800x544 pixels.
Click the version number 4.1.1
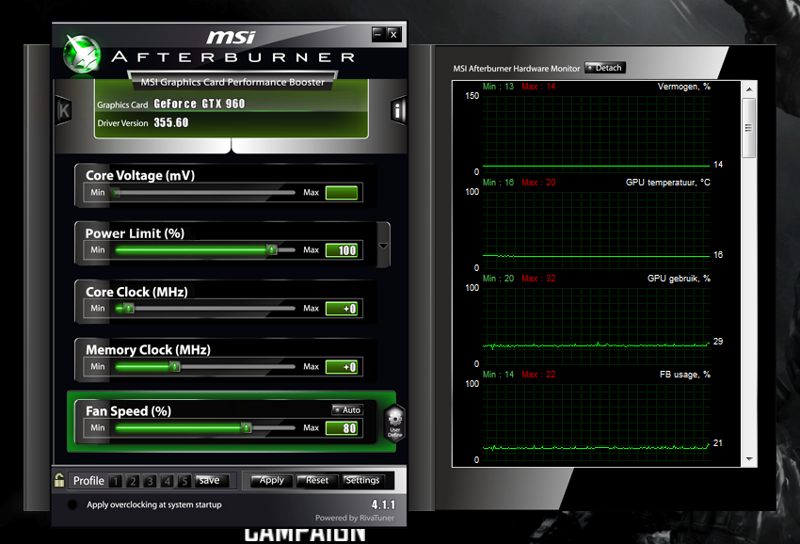click(383, 504)
